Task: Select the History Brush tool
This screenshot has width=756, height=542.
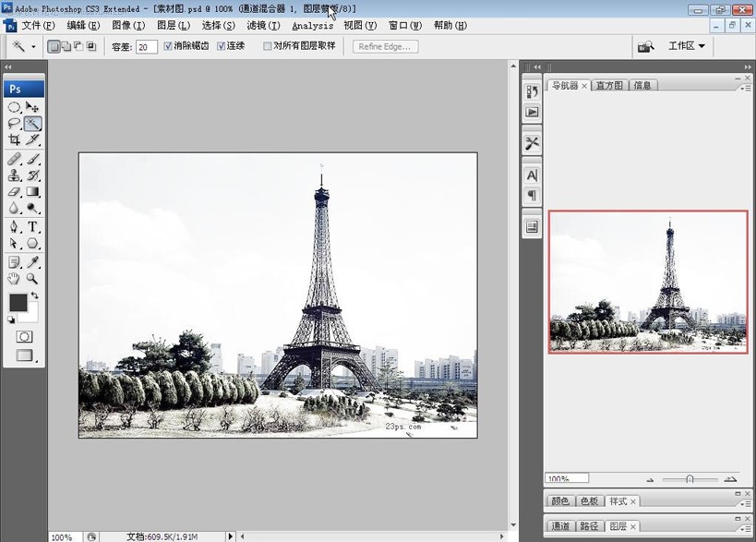Action: [32, 175]
